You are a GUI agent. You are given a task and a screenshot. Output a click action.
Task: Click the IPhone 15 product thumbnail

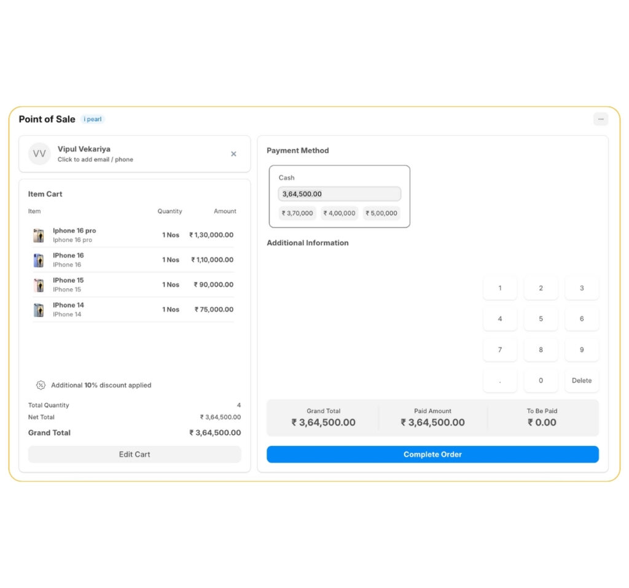pos(37,284)
